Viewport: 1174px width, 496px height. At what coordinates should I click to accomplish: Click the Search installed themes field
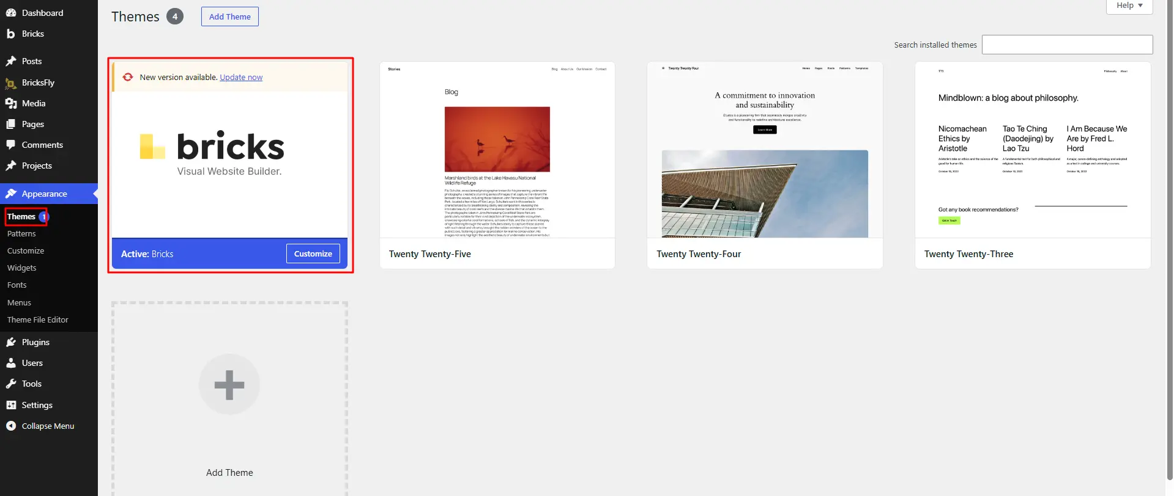[1068, 45]
